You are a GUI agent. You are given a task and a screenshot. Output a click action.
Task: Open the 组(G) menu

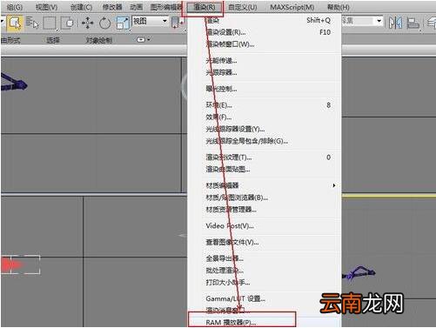[x=14, y=7]
